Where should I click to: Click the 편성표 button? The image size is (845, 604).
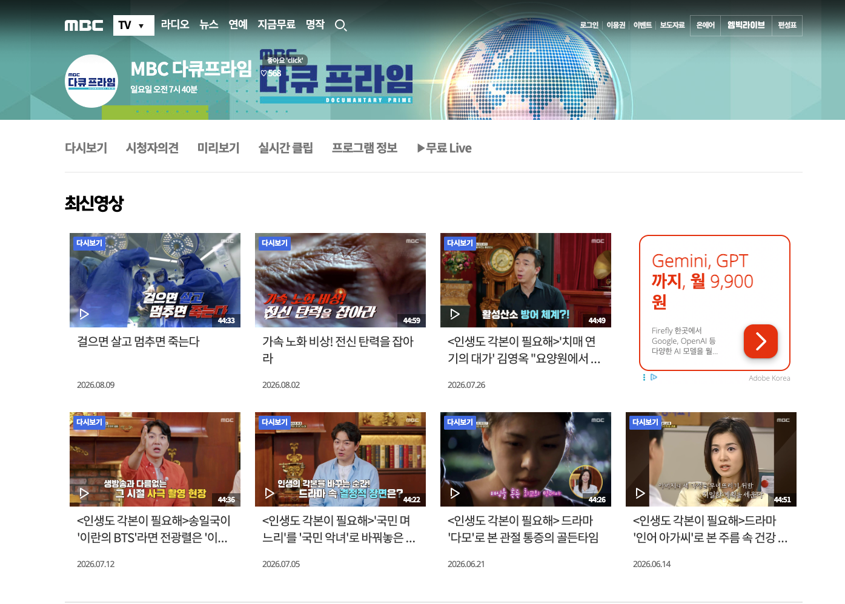tap(787, 25)
